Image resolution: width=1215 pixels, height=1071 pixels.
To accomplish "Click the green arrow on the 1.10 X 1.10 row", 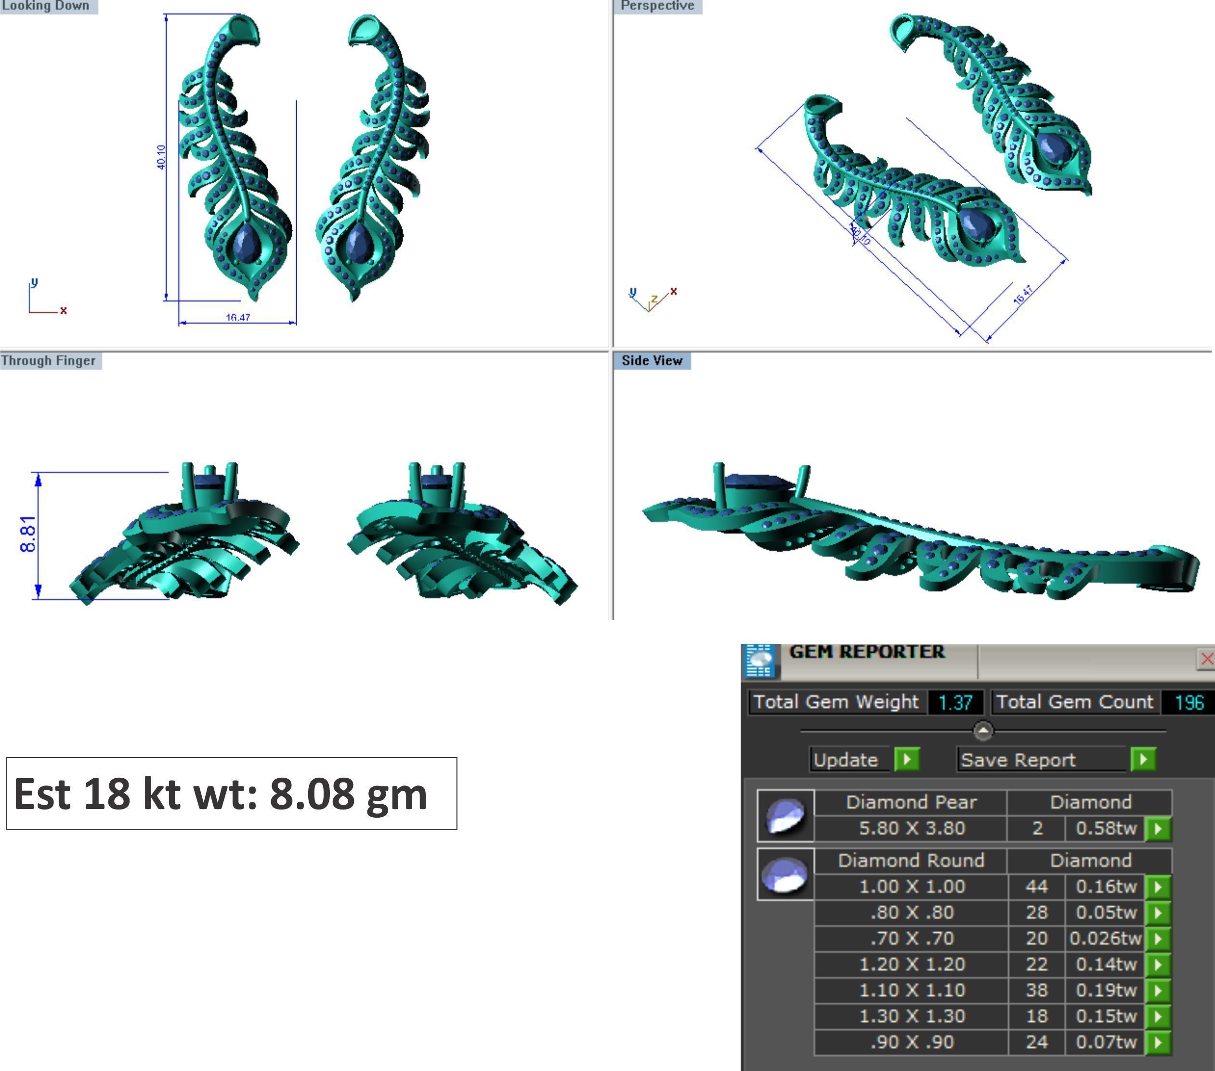I will pyautogui.click(x=1159, y=990).
